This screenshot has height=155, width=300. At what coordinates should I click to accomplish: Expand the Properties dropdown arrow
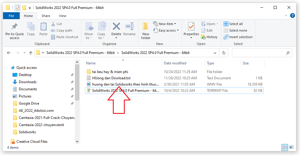(191, 38)
